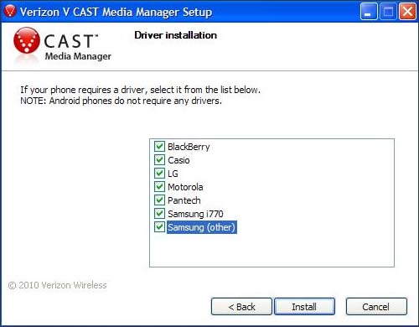Uncheck the Casio driver checkbox
Viewport: 419px width, 327px height.
tap(159, 159)
